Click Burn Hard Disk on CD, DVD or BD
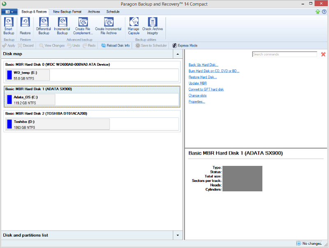 click(214, 71)
